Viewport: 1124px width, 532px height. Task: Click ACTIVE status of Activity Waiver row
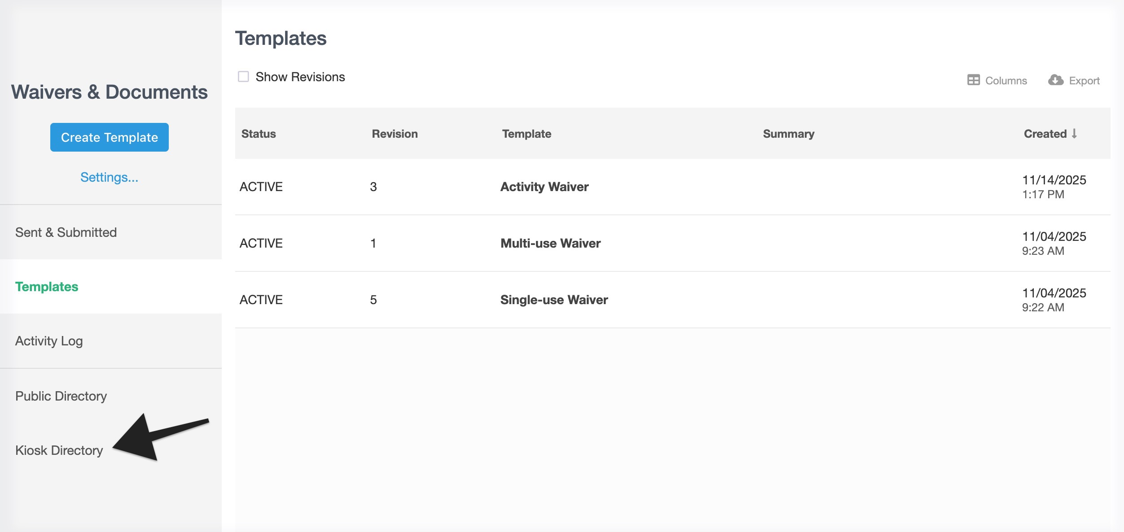[x=261, y=187]
